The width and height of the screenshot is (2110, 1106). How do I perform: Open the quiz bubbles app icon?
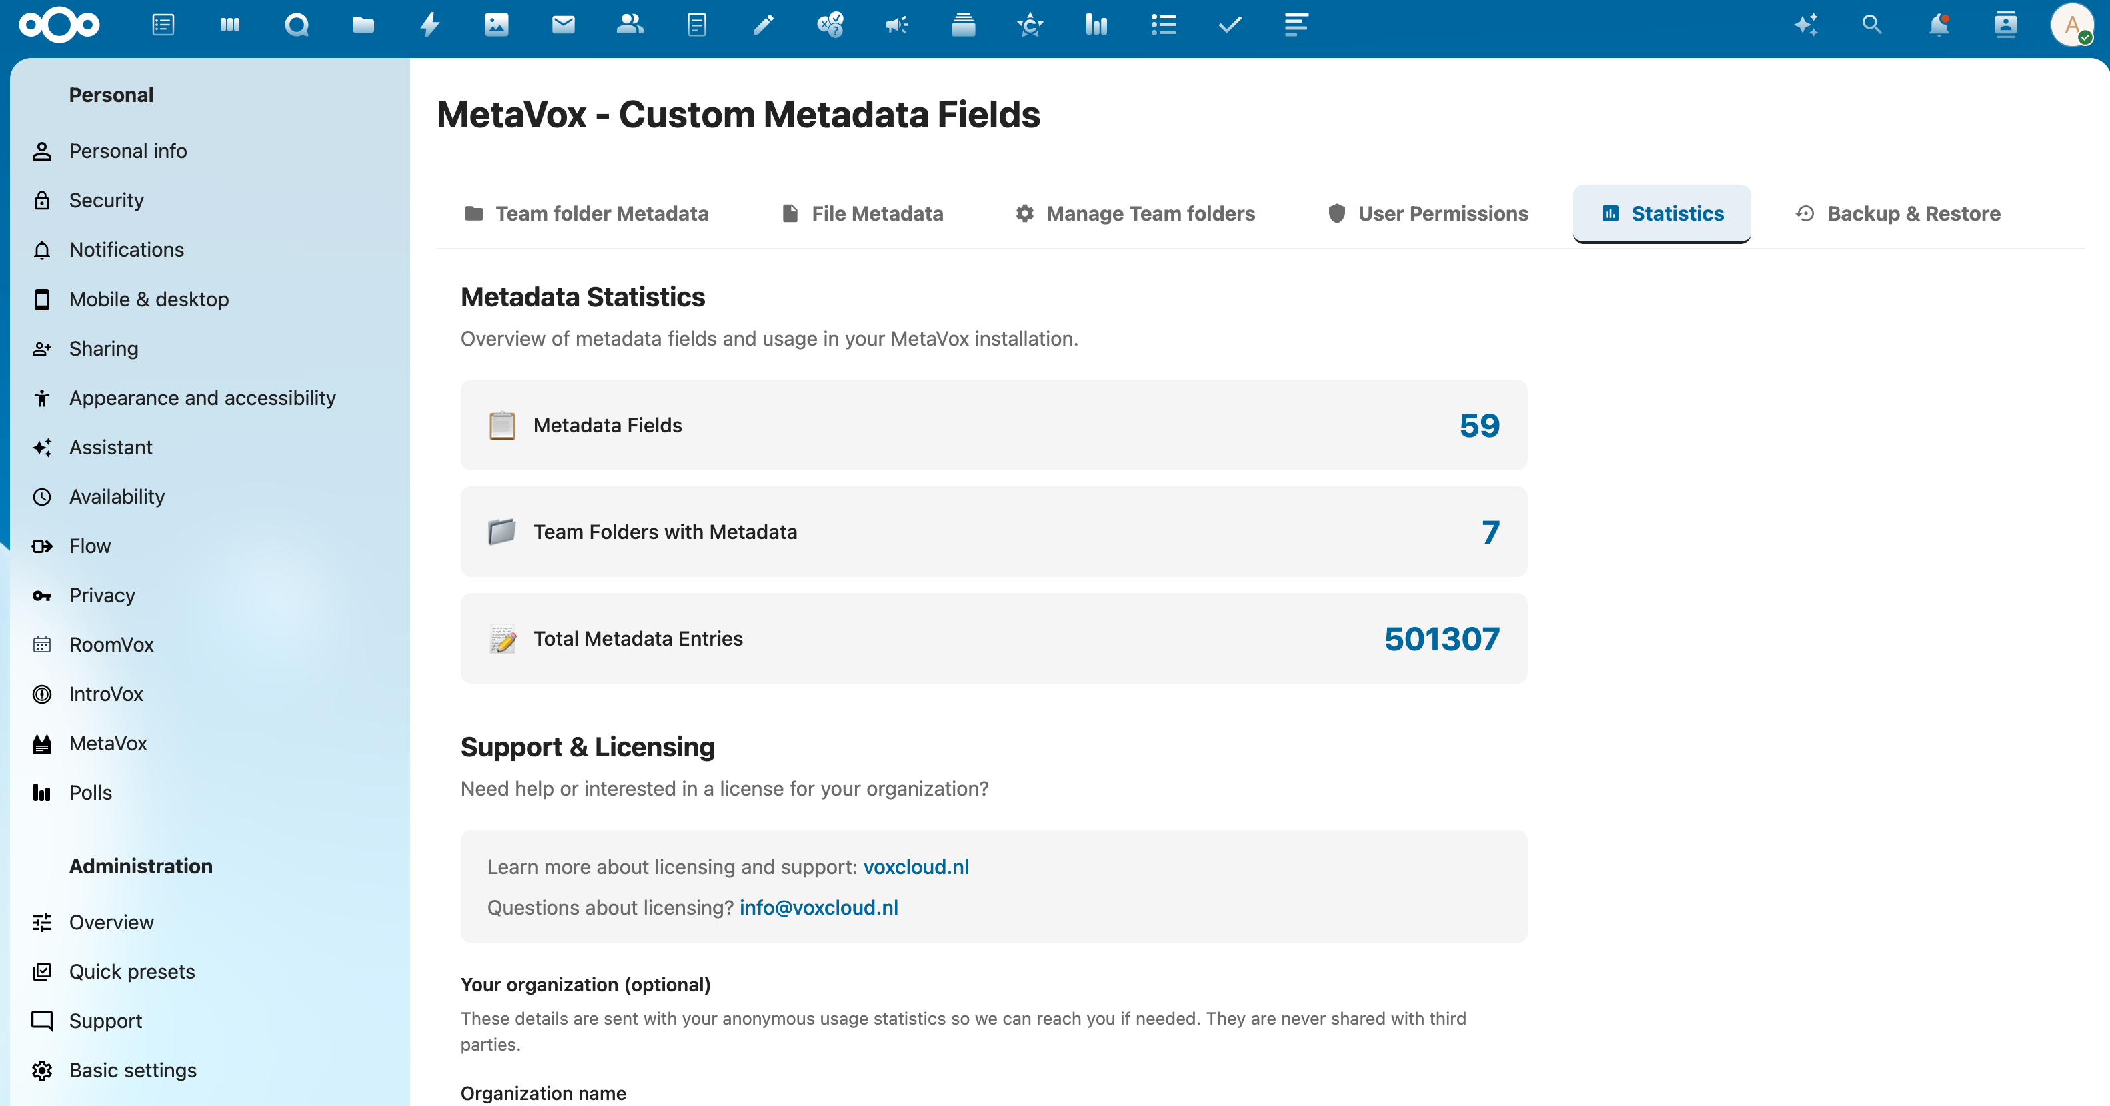click(x=830, y=25)
